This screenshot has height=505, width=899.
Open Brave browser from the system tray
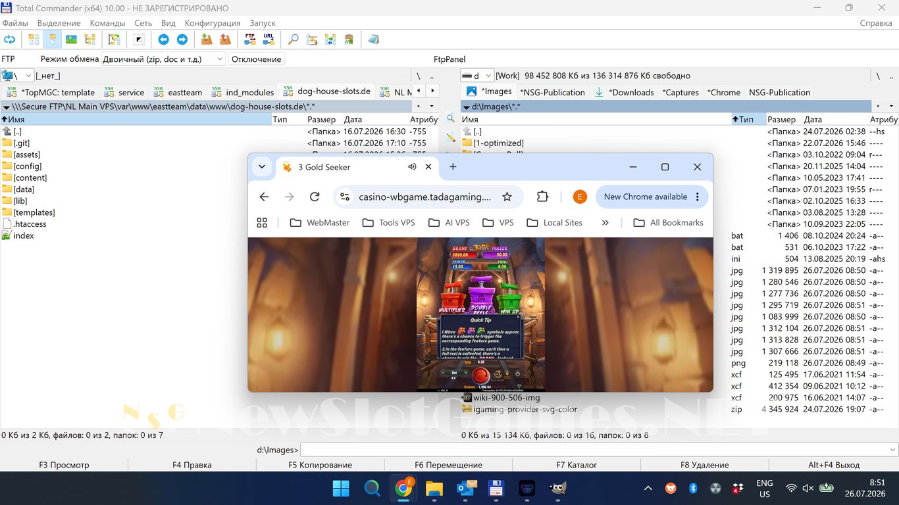670,488
